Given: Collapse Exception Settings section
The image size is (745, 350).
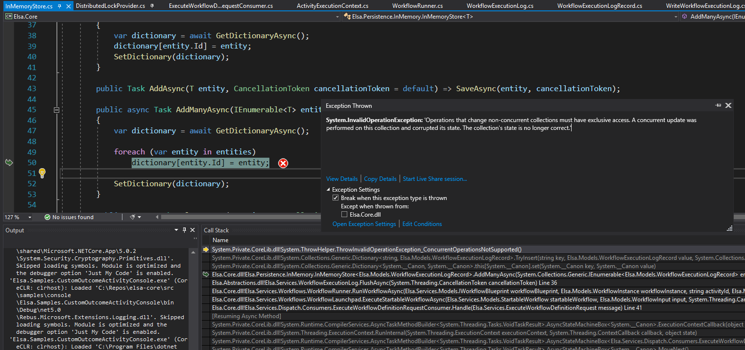Looking at the screenshot, I should [328, 190].
